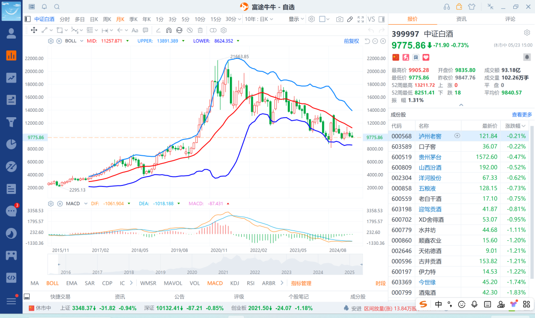Viewport: 535px width, 318px height.
Task: Open the funnel stock screener in sidebar
Action: pos(11,122)
